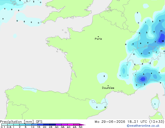Select the 5–10 mm legend swatch

(28, 125)
